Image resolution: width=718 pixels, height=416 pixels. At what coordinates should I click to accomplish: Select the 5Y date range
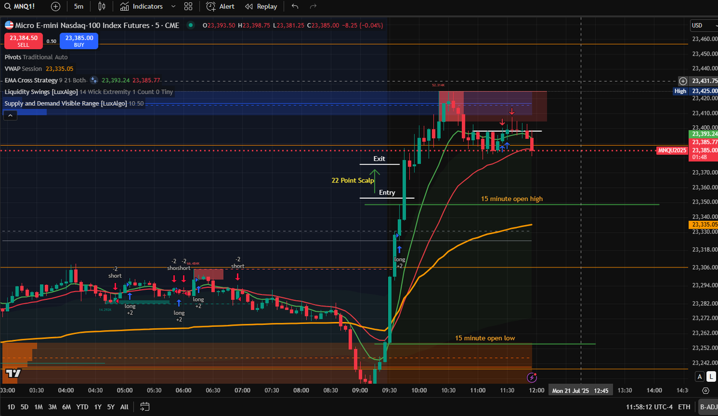(x=111, y=407)
